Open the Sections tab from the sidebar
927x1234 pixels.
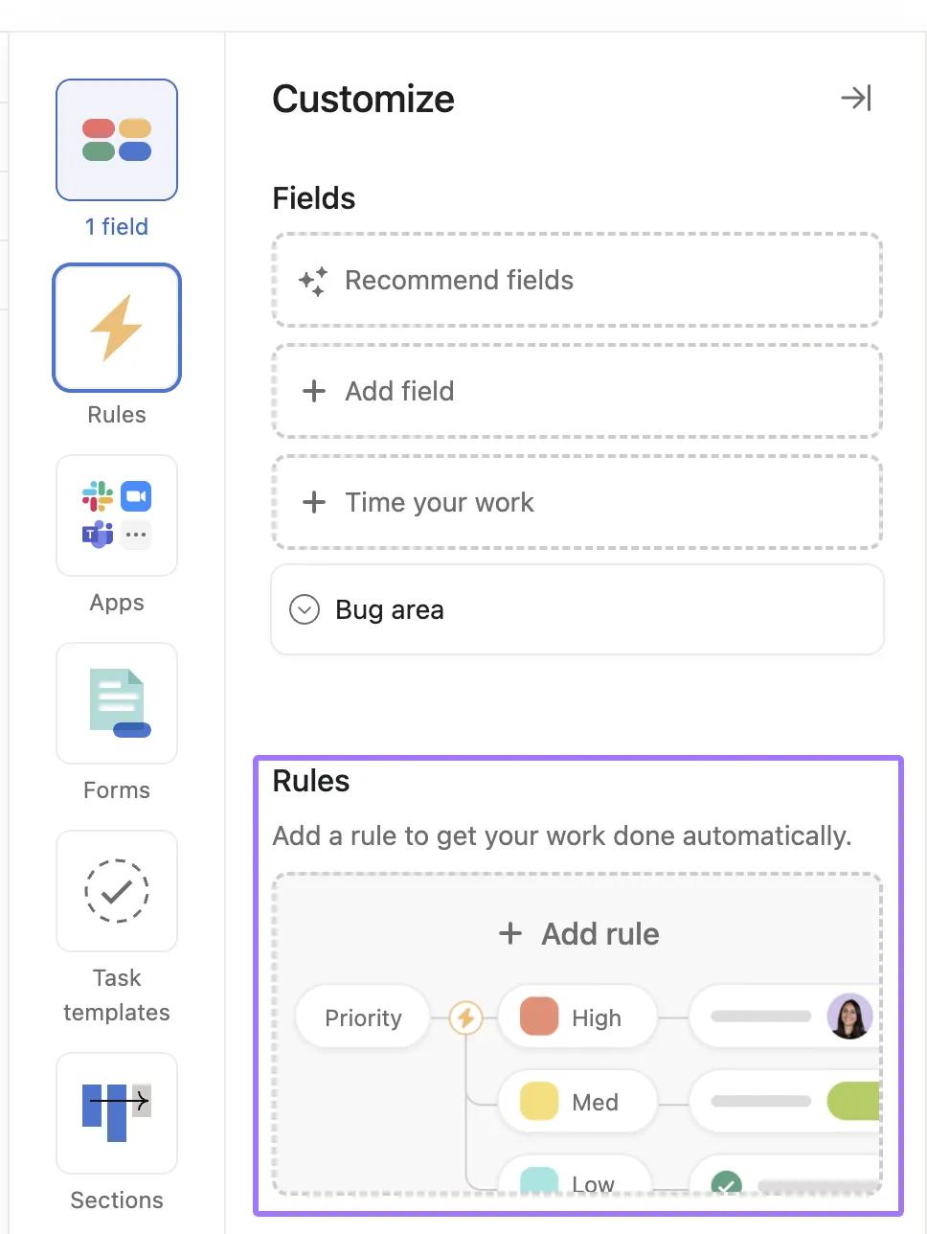117,1113
